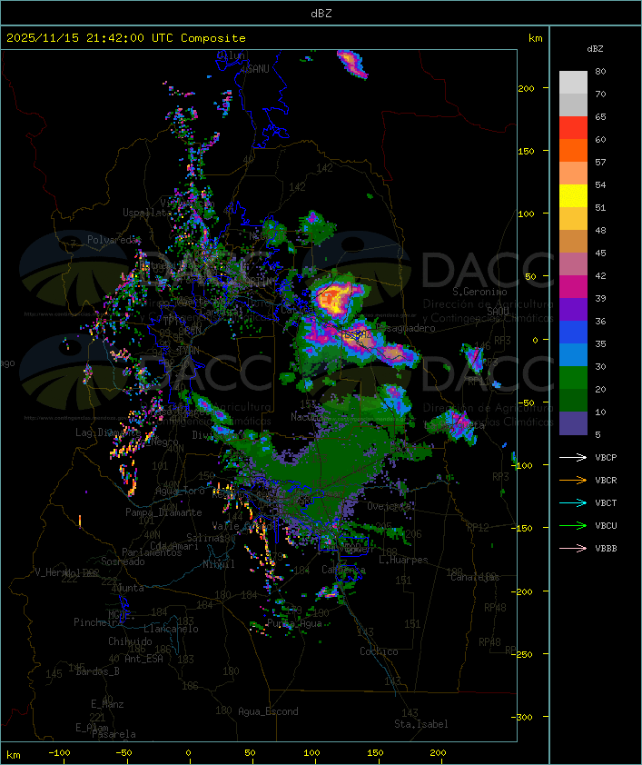Select the yellow 51 dBZ color swatch
Screen dimensions: 642x765
pyautogui.click(x=573, y=196)
